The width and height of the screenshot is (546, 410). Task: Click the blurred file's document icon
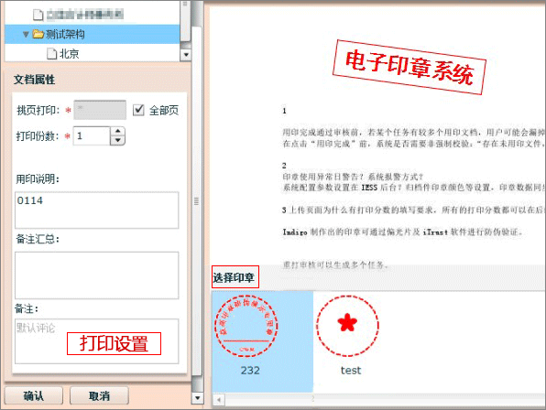click(38, 15)
